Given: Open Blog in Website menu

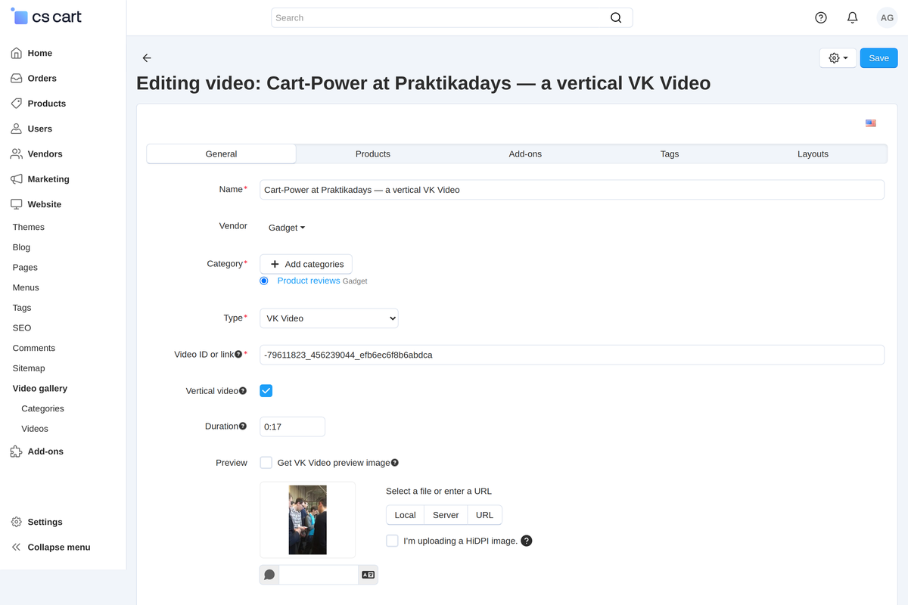Looking at the screenshot, I should 21,247.
